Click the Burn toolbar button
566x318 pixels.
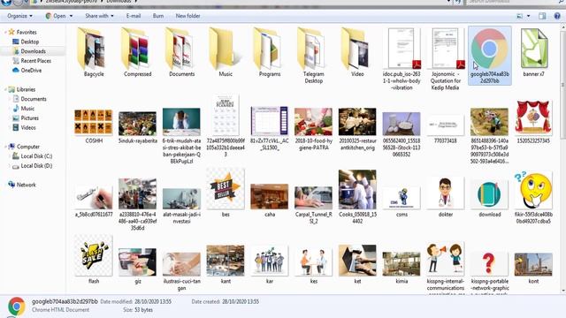(x=158, y=16)
